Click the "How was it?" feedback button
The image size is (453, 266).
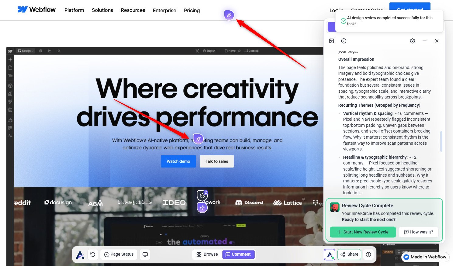[418, 232]
